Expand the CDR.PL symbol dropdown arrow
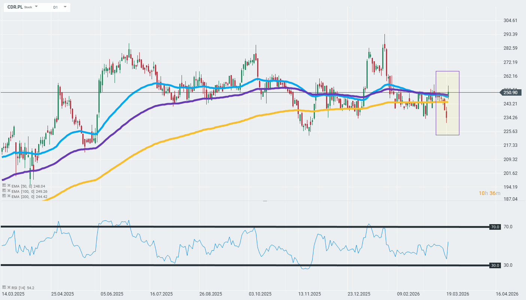Screen dimensions: 526x300 pos(36,7)
